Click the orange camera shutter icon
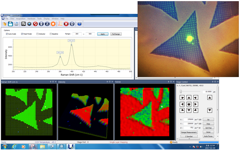Viewport: 240px width, 151px height. pyautogui.click(x=53, y=24)
